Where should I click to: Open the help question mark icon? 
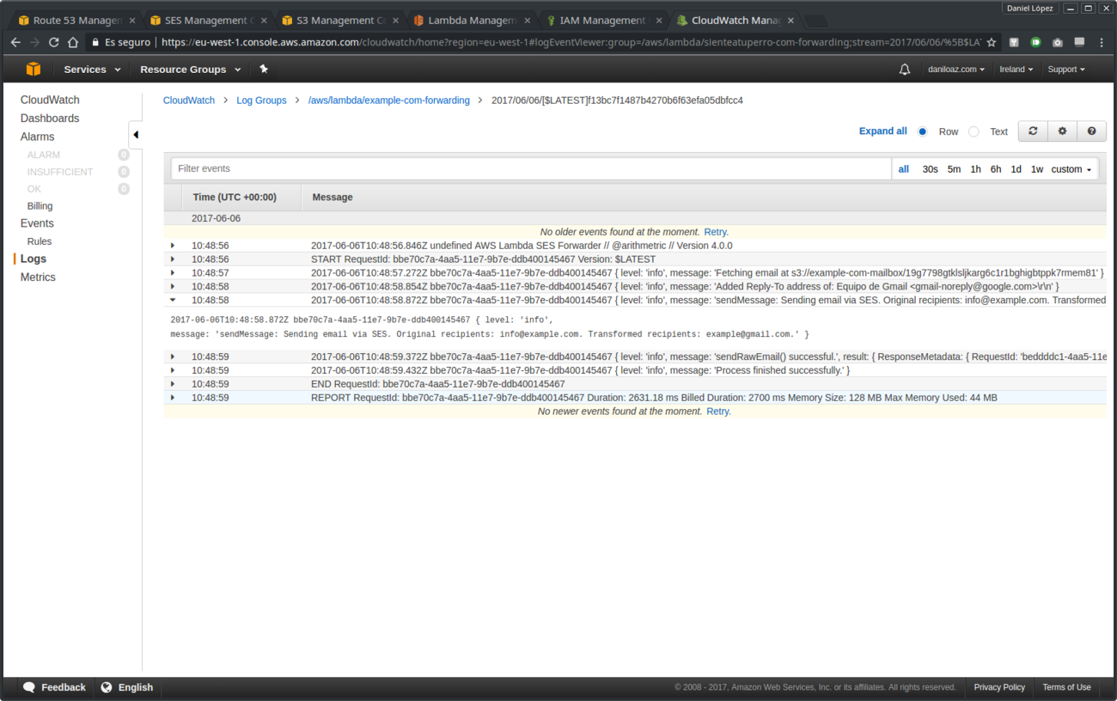[x=1091, y=131]
